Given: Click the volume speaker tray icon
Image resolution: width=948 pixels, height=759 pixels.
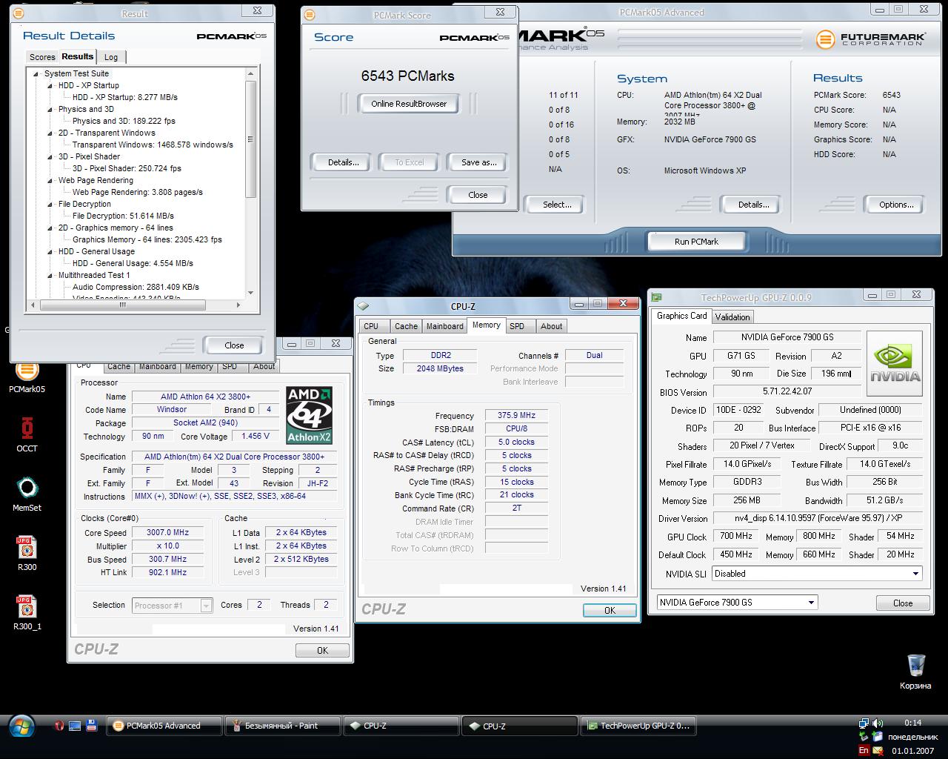Looking at the screenshot, I should click(878, 723).
